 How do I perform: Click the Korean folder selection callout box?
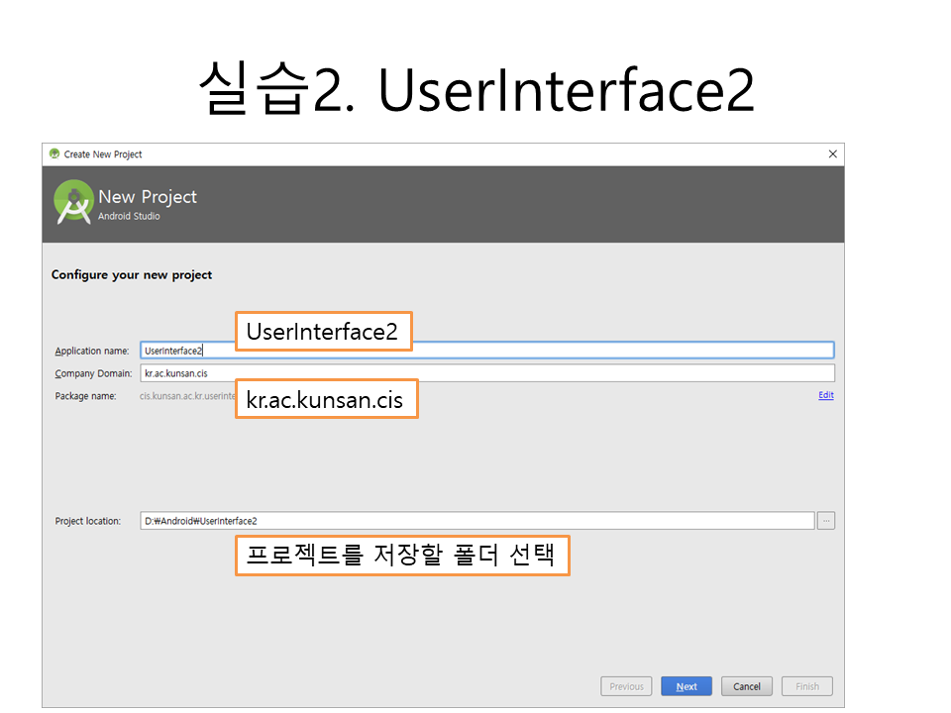[401, 556]
